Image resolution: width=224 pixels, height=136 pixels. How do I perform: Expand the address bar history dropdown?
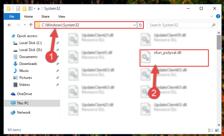point(134,25)
